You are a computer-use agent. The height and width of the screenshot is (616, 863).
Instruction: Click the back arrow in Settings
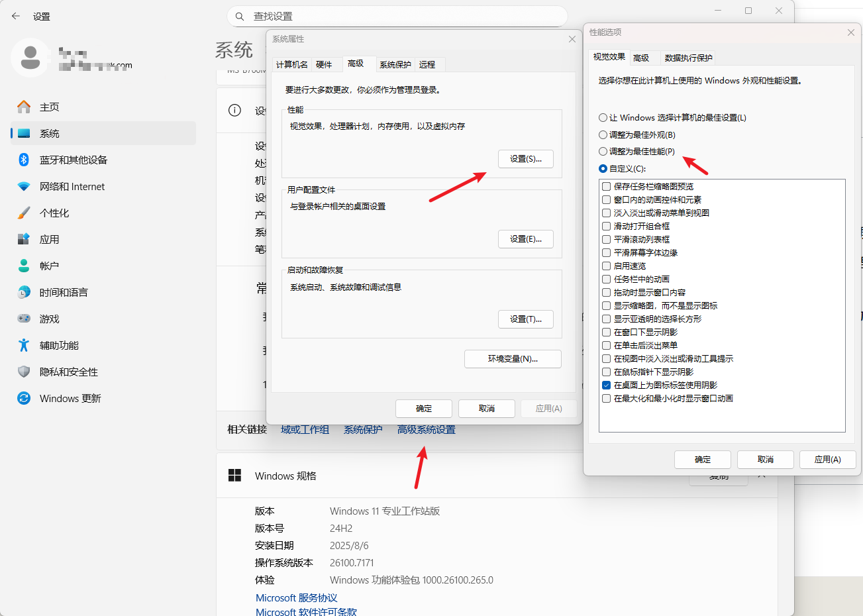[15, 16]
